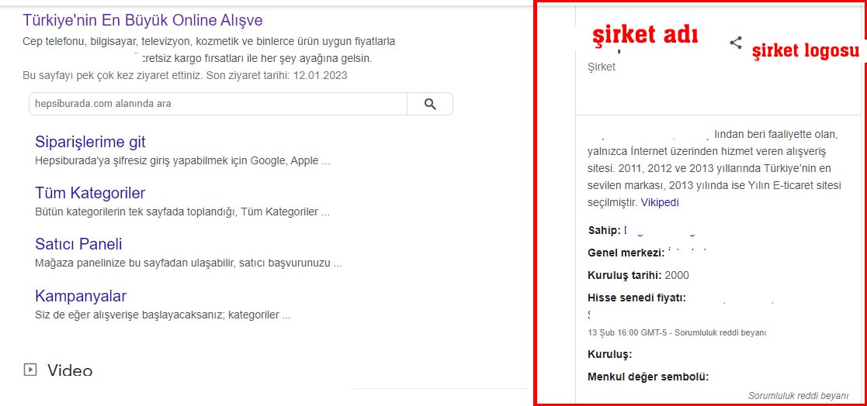
Task: Click the Hisse senedi fiyatı label
Action: coord(637,298)
